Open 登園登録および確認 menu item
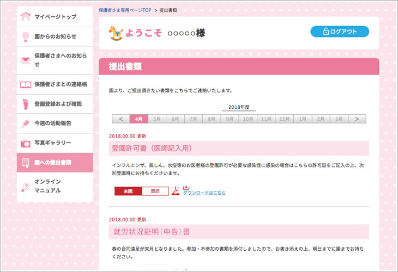398x272 pixels. (55, 104)
